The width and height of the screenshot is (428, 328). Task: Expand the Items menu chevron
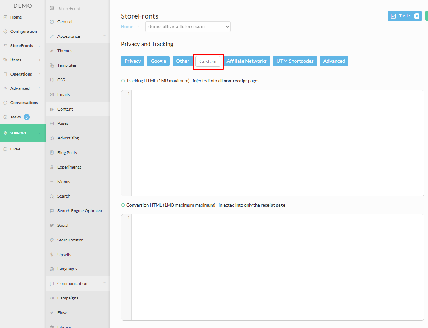[40, 60]
